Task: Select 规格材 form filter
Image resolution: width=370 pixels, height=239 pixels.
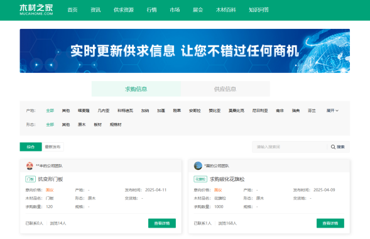Action: click(116, 125)
